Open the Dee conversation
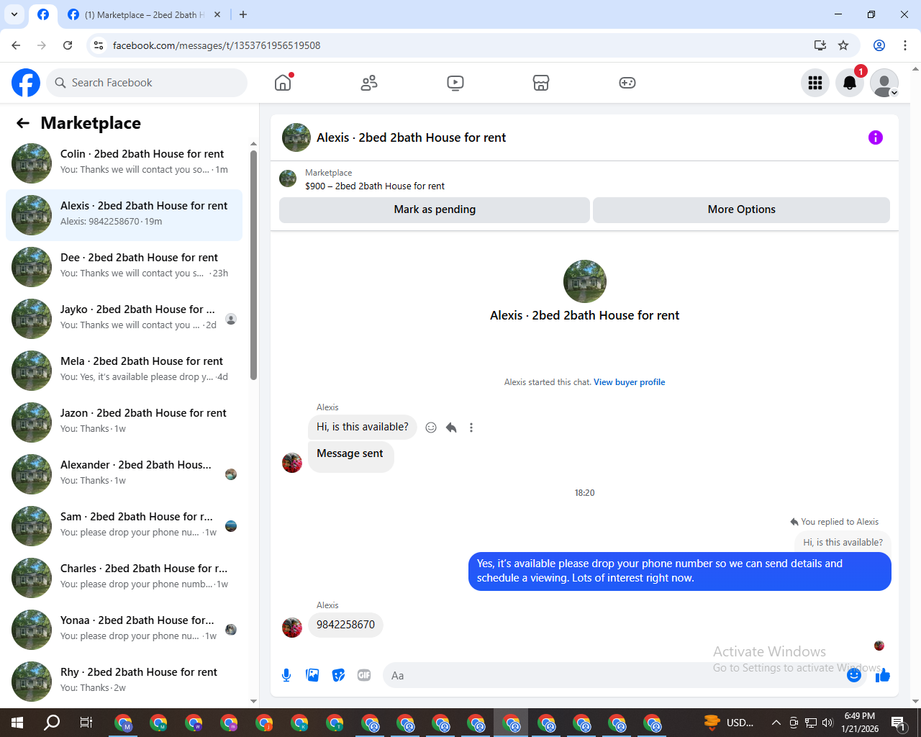The width and height of the screenshot is (921, 737). 124,266
